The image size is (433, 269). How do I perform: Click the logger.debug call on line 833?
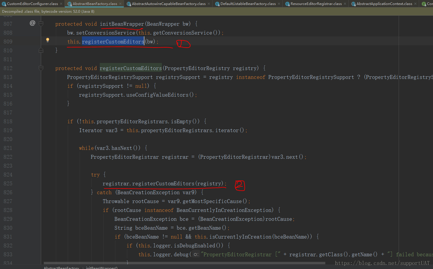[171, 255]
